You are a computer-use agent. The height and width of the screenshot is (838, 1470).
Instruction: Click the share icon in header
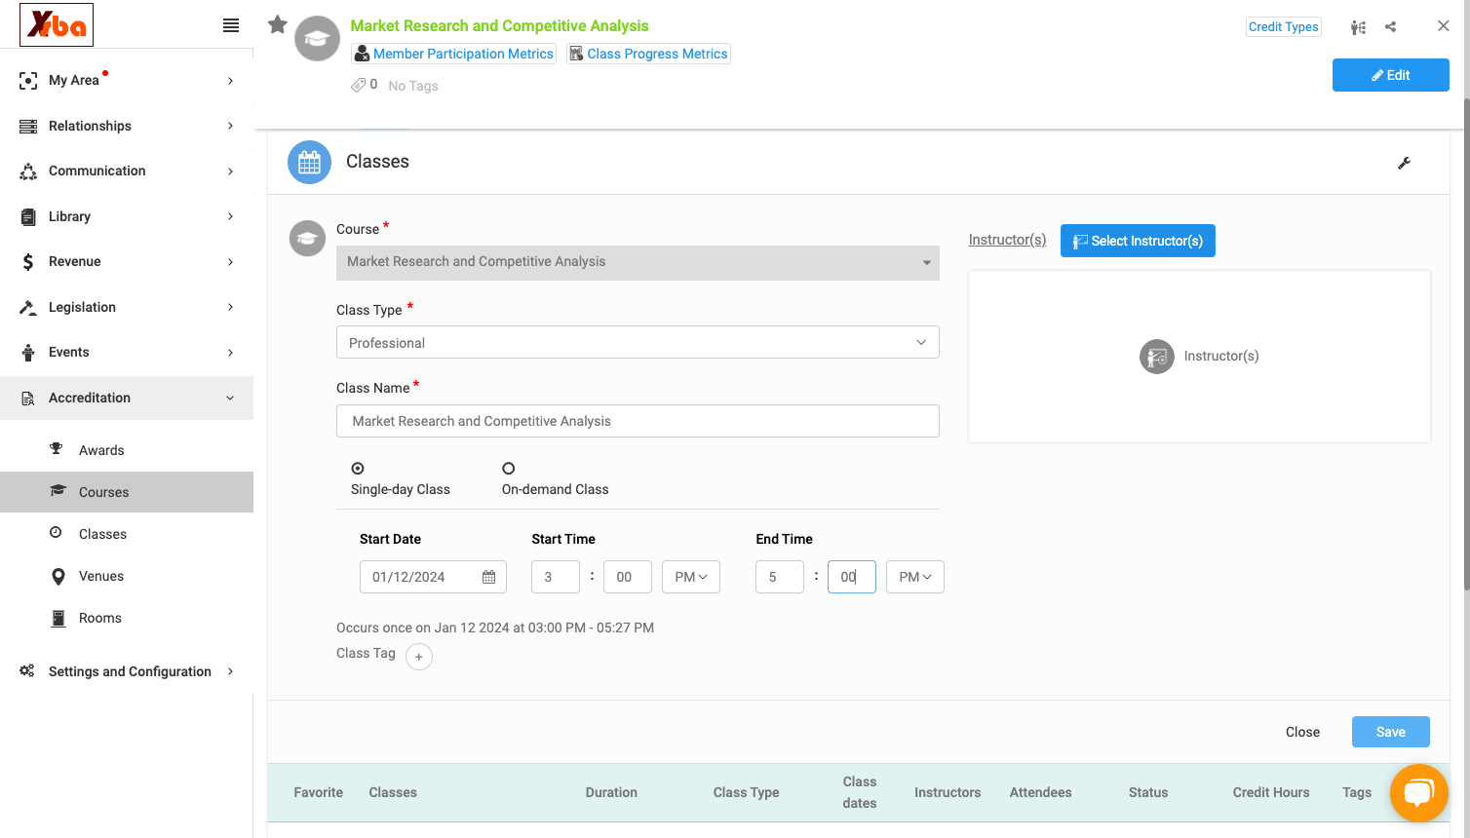tap(1391, 27)
